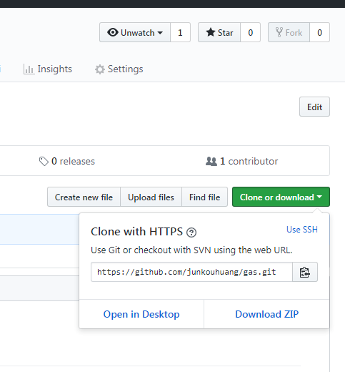View the 1 contributor link

pos(241,161)
